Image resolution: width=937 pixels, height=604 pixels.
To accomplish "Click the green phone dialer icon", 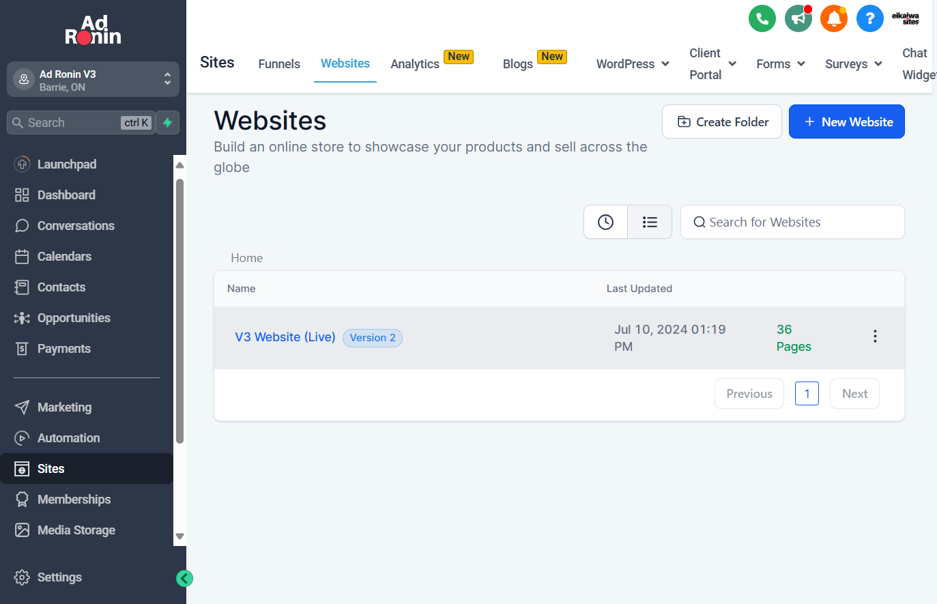I will (762, 18).
